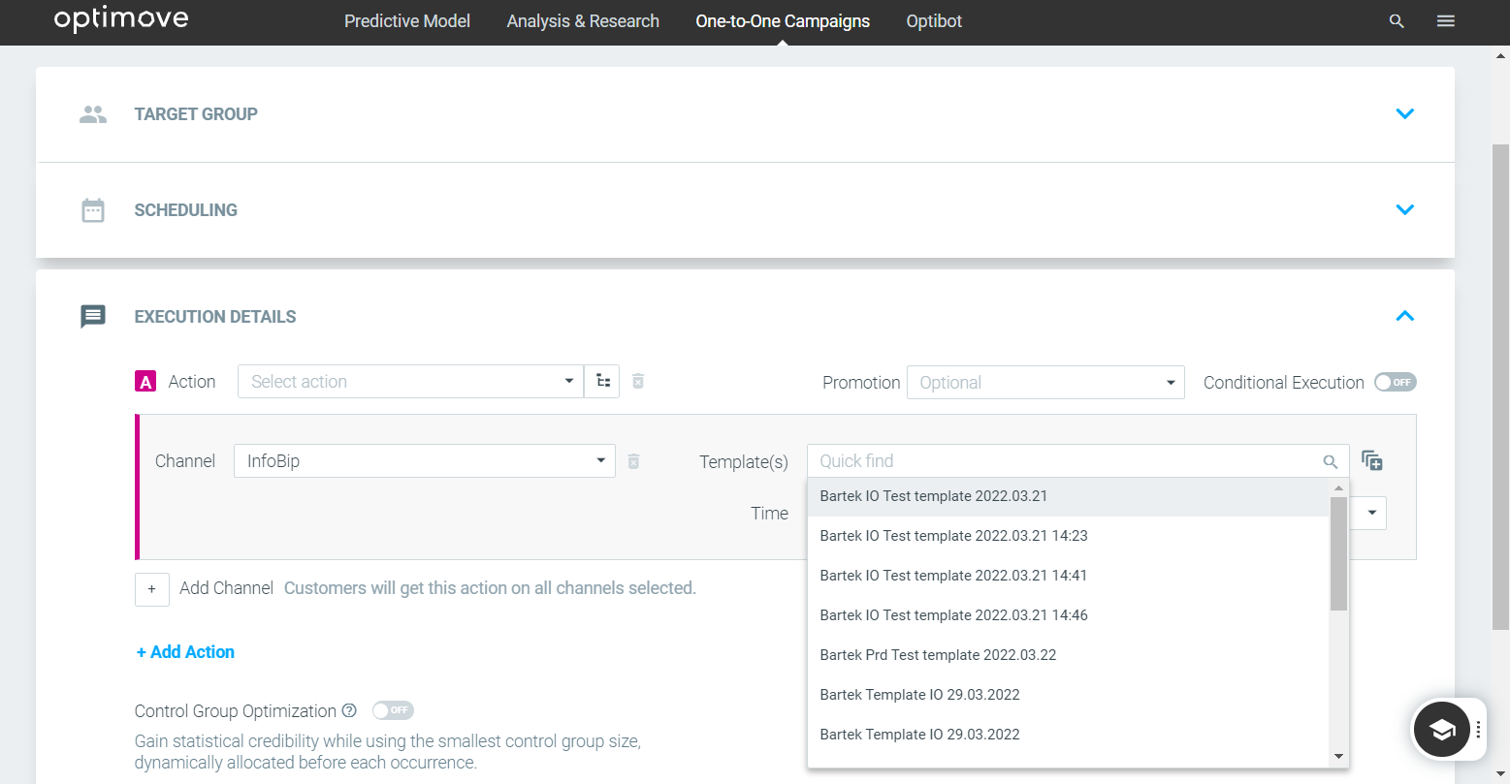This screenshot has width=1510, height=784.
Task: Expand the Target Group section
Action: coord(1404,114)
